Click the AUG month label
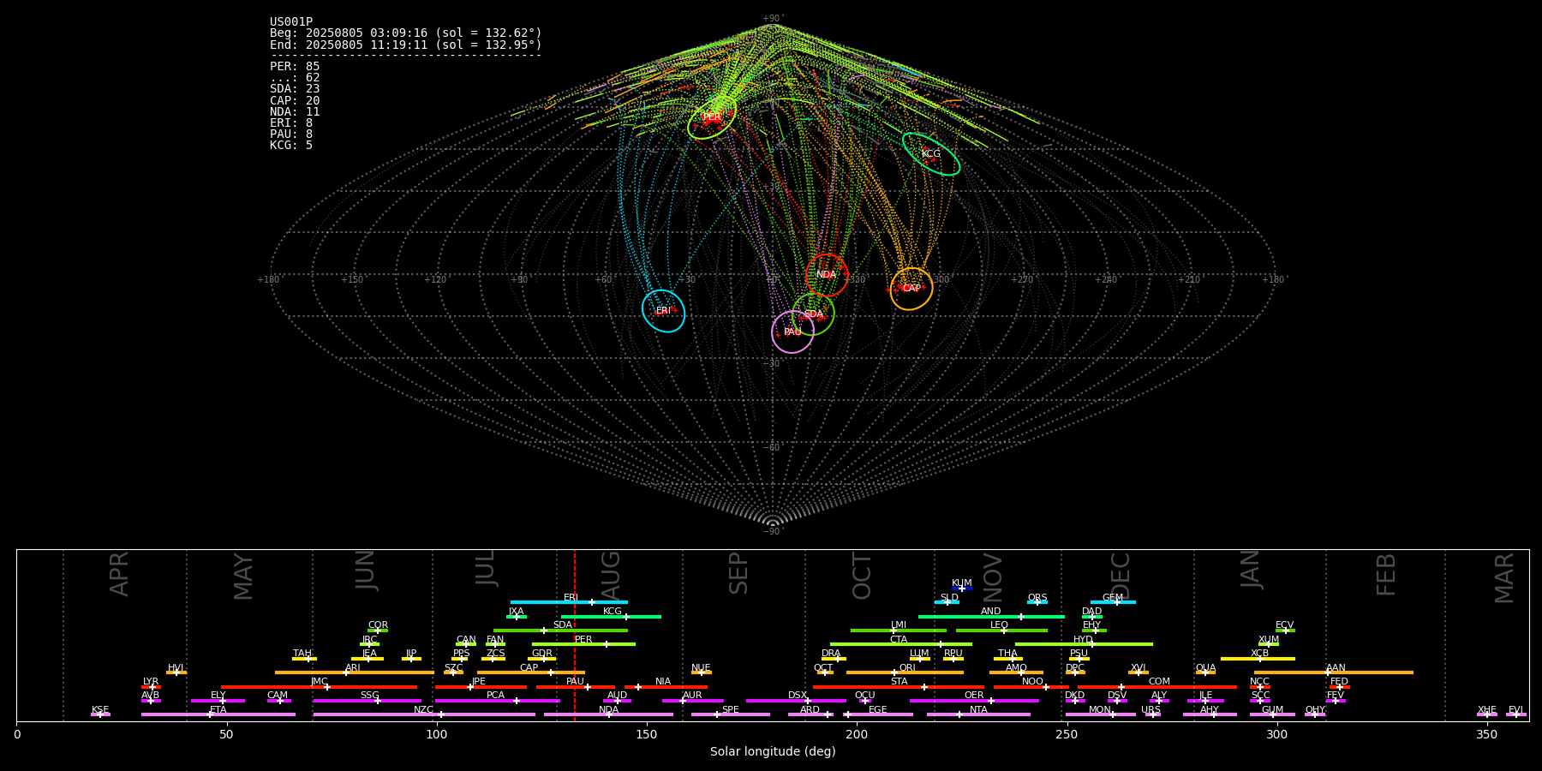The width and height of the screenshot is (1542, 771). (x=610, y=575)
